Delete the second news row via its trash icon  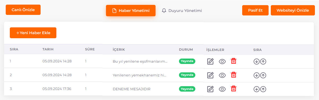pyautogui.click(x=233, y=75)
